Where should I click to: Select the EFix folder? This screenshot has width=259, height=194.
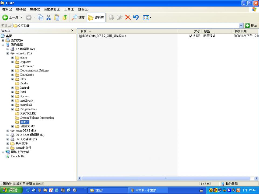[x=23, y=79]
